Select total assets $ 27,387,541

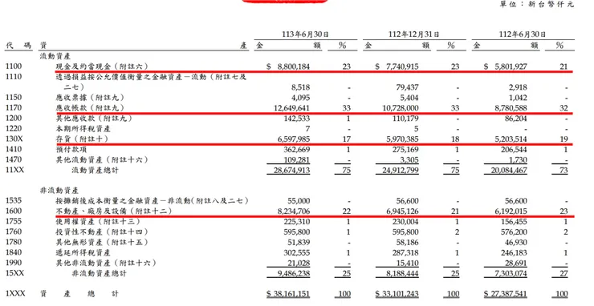pyautogui.click(x=506, y=294)
